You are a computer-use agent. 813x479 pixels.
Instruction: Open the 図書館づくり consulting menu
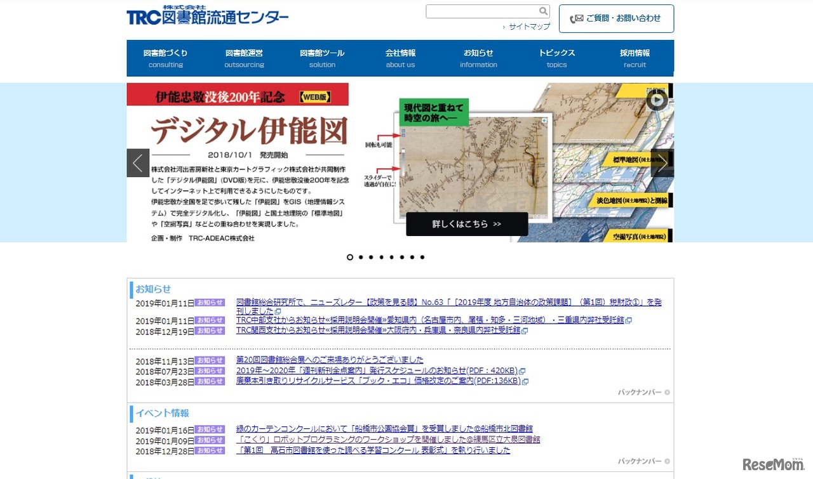(x=166, y=58)
